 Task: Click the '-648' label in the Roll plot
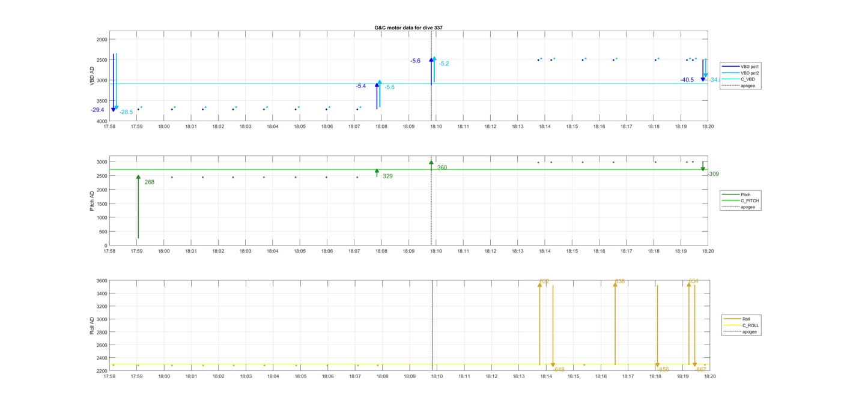[559, 370]
